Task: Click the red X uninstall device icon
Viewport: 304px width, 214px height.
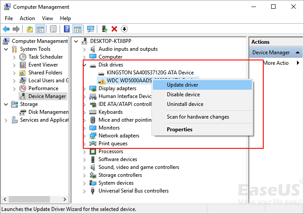Action: click(114, 29)
